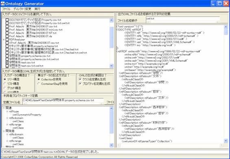The height and width of the screenshot is (159, 230).
Task: Click OWL output horizontal scroll left arrow
Action: pyautogui.click(x=119, y=145)
